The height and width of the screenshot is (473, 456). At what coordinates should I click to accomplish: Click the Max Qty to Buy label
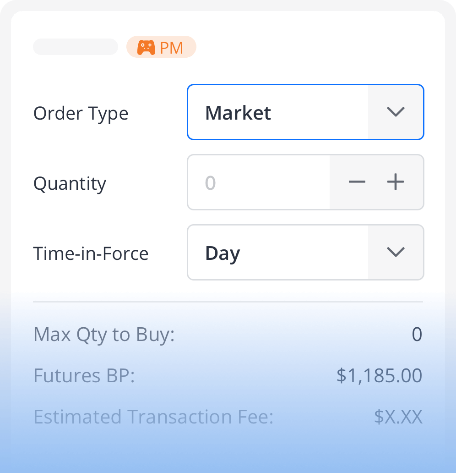[104, 335]
